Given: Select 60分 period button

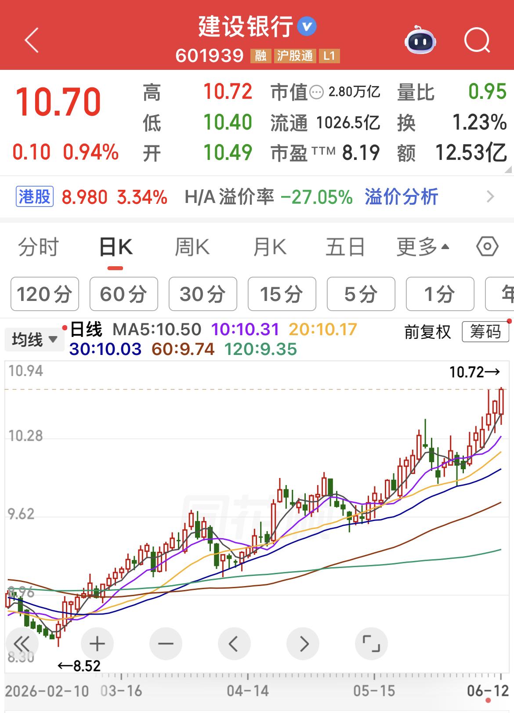Looking at the screenshot, I should pyautogui.click(x=123, y=294).
